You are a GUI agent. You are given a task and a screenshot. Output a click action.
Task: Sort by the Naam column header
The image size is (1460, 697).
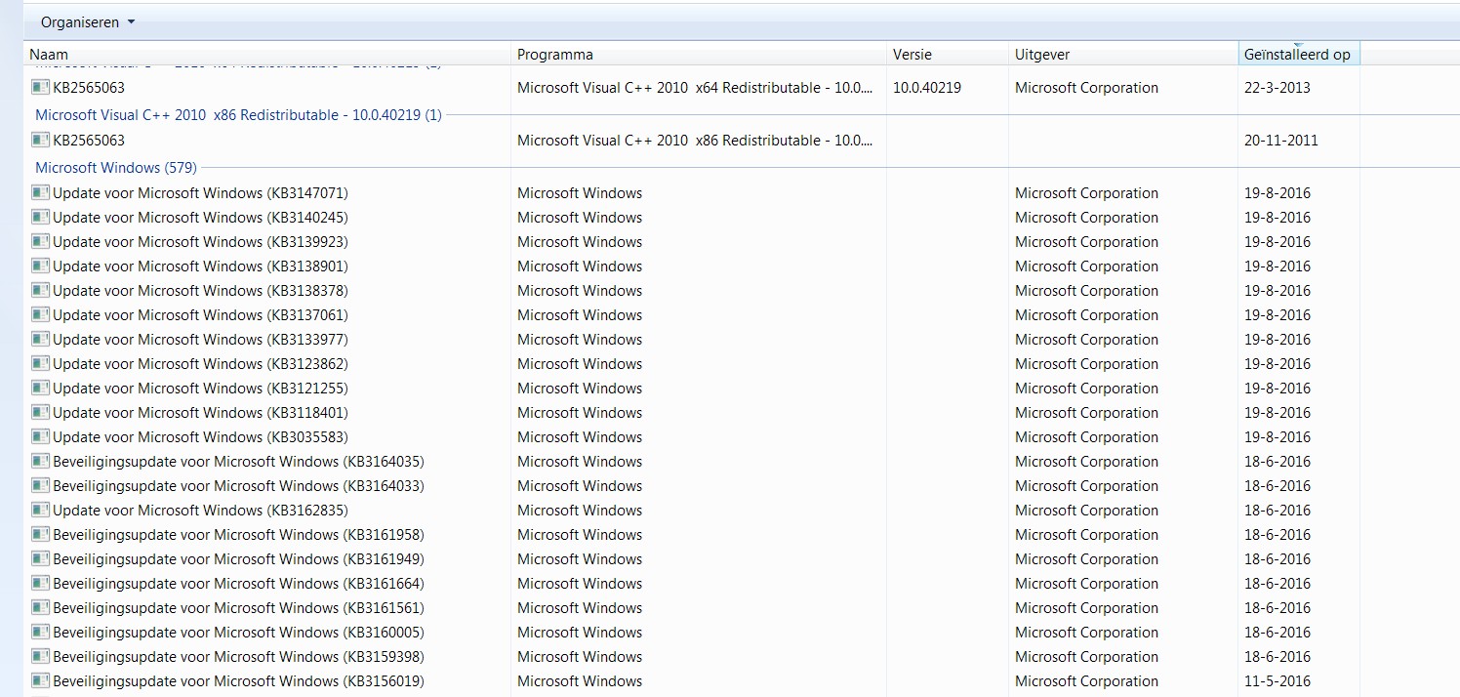(x=267, y=55)
